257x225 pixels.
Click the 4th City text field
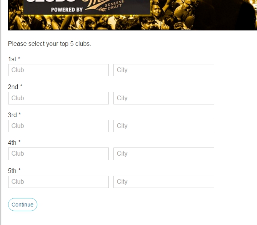pos(164,154)
